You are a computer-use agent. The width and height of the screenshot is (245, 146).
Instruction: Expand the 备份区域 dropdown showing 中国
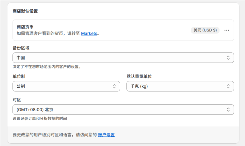119,58
